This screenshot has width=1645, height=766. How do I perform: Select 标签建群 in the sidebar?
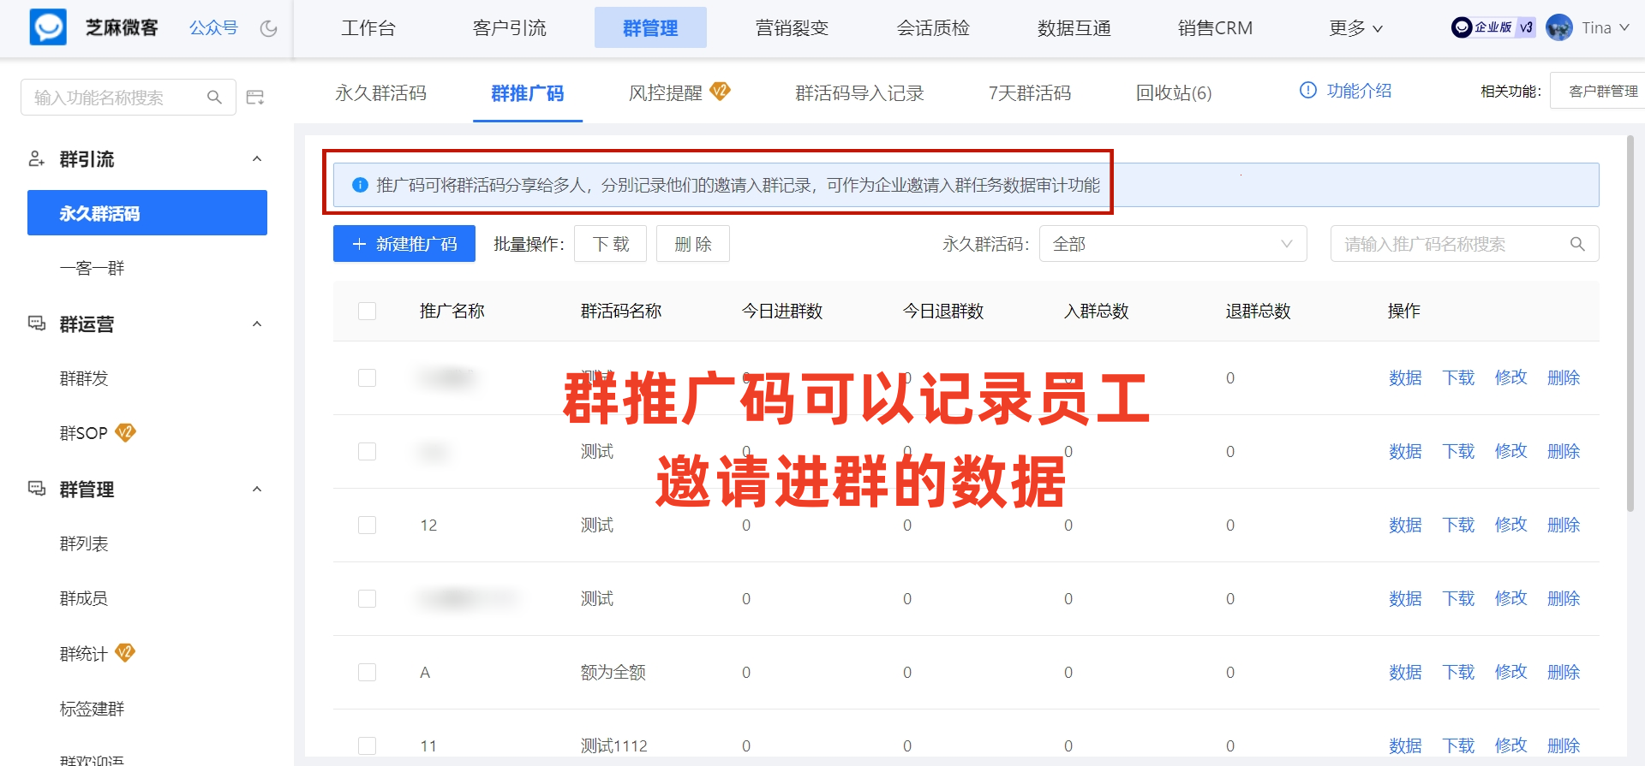coord(92,709)
